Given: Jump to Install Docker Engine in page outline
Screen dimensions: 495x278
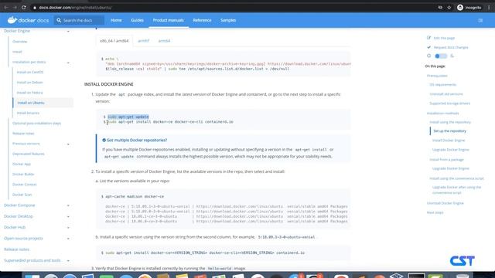Looking at the screenshot, I should click(449, 141).
